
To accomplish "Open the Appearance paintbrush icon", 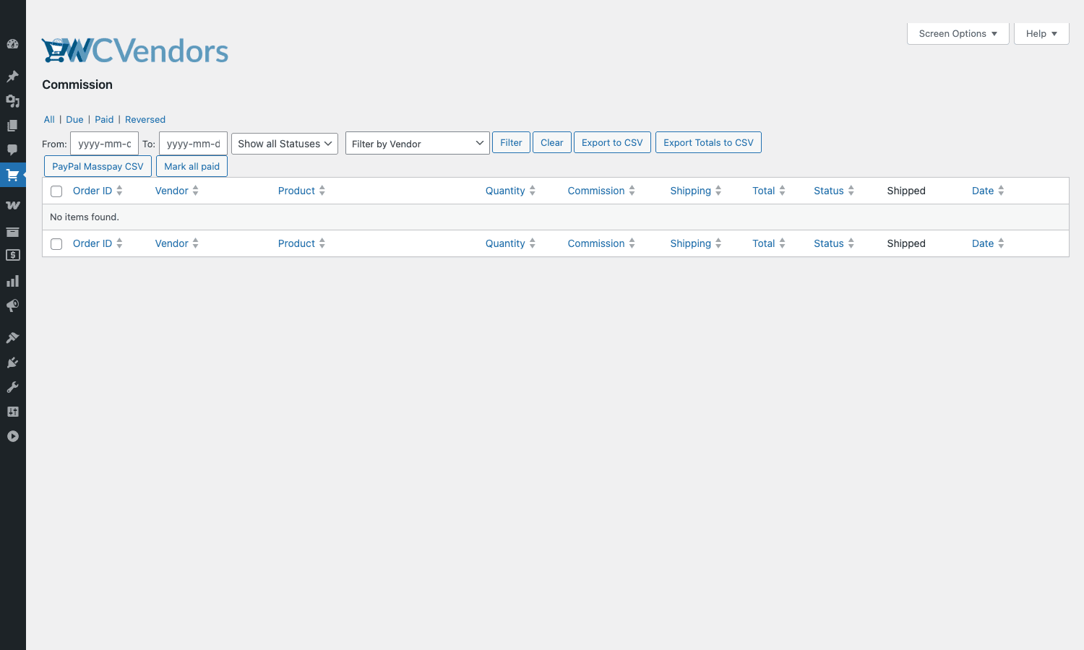I will click(x=12, y=338).
